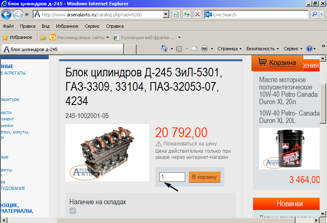Click the price text 20 792,00
Image resolution: width=327 pixels, height=223 pixels.
point(181,132)
